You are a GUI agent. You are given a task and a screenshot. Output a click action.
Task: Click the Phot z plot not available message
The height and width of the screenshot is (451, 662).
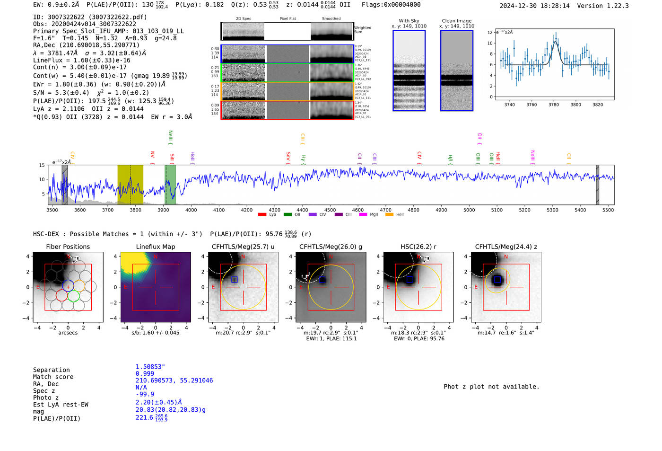pos(491,387)
